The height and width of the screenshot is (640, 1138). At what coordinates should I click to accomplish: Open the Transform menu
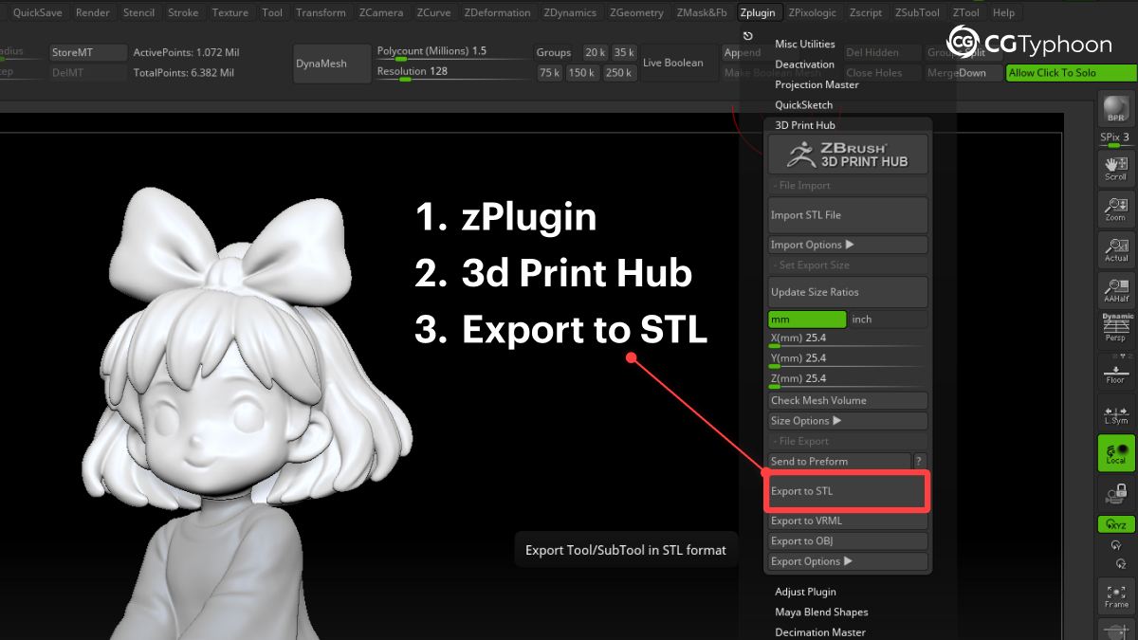coord(321,12)
